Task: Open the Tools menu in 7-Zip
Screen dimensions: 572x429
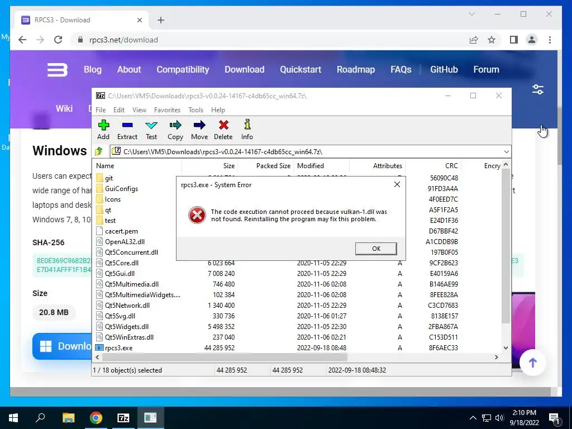Action: click(196, 110)
